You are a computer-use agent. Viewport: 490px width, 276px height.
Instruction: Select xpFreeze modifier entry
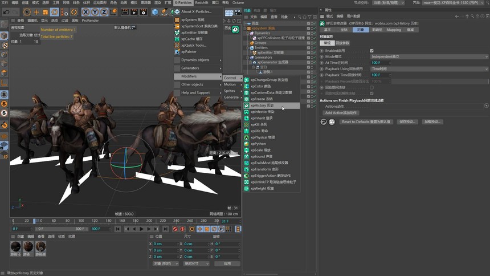pos(272,99)
